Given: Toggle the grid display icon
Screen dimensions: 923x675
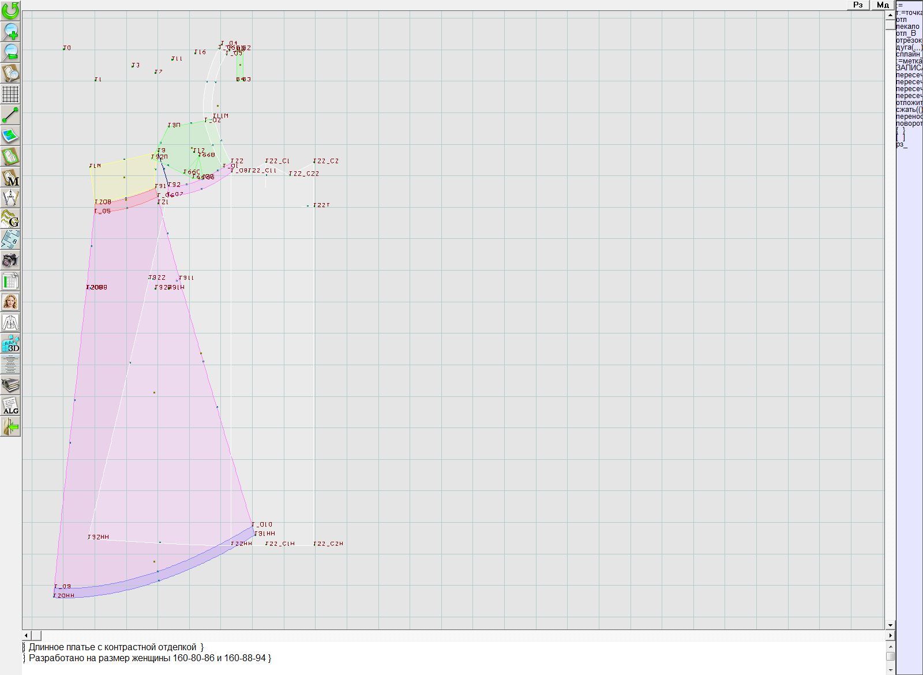Looking at the screenshot, I should pos(10,94).
